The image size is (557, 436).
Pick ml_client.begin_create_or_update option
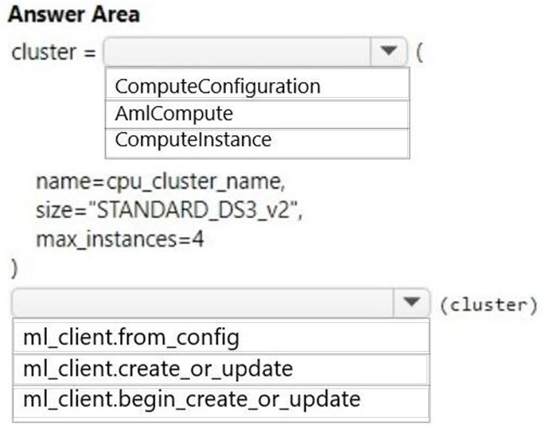(x=221, y=400)
